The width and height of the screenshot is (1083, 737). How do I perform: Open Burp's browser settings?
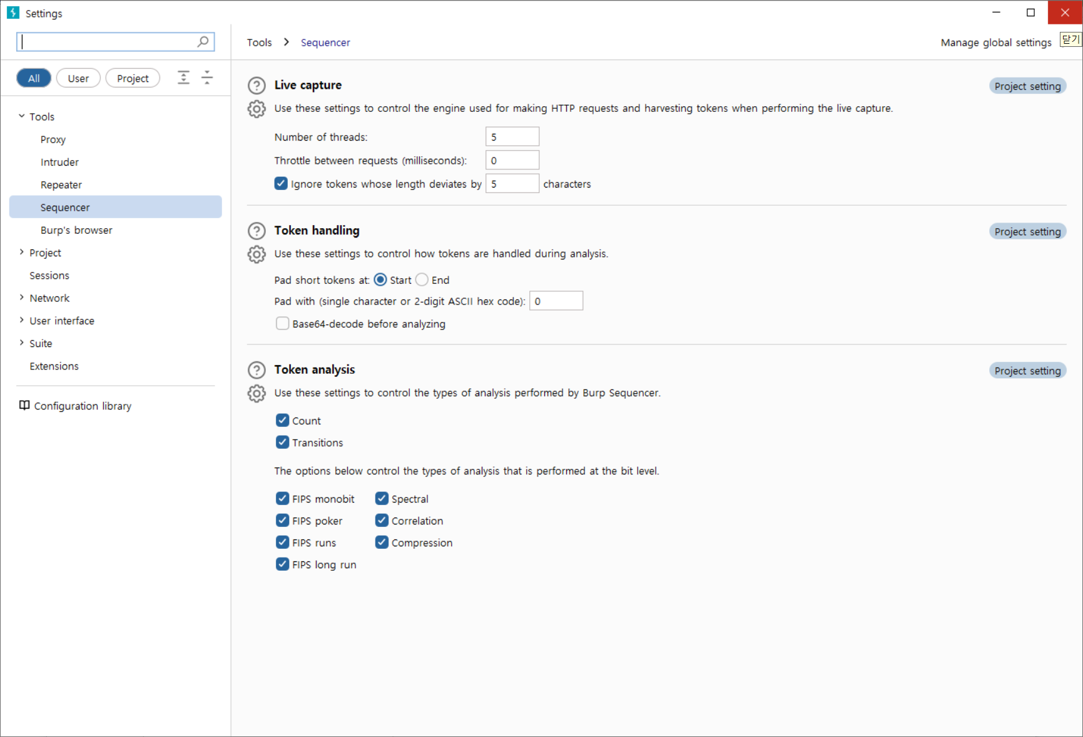[76, 230]
